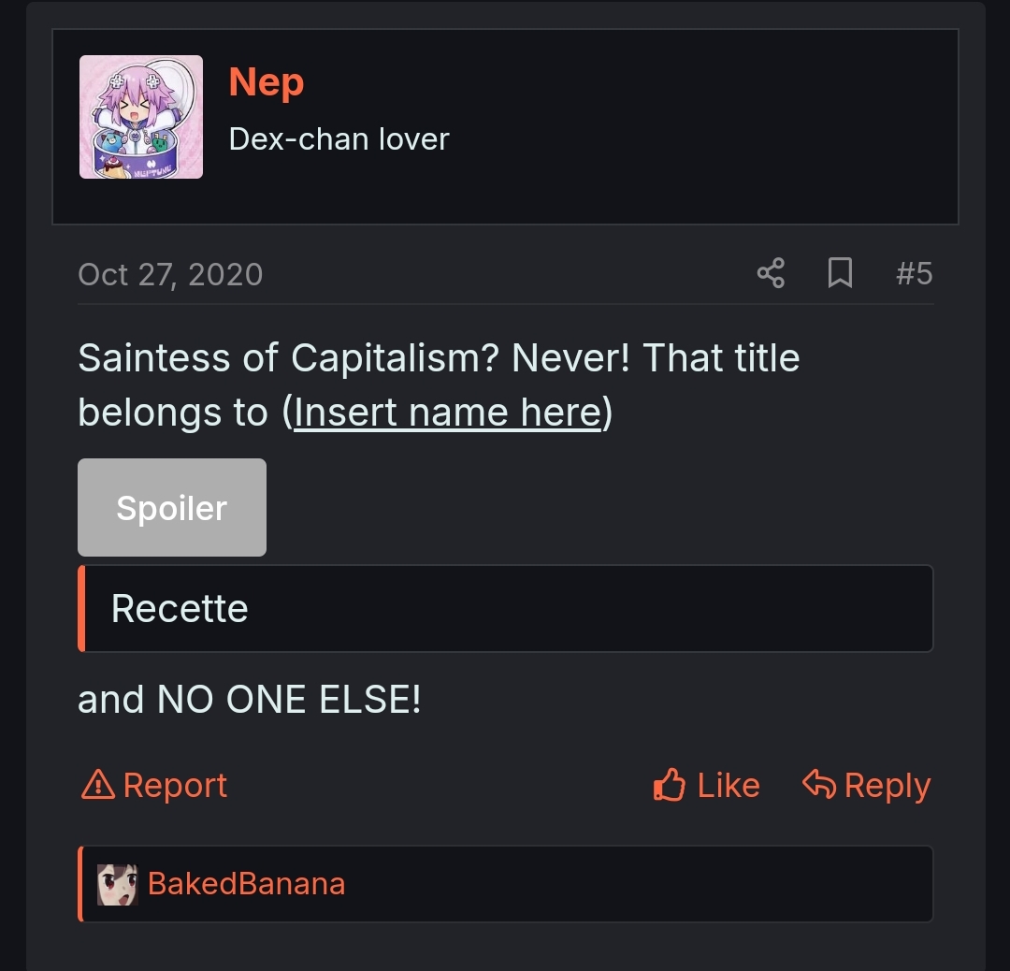Viewport: 1010px width, 971px height.
Task: Click BakedBanana's small avatar in the quote
Action: coord(116,882)
